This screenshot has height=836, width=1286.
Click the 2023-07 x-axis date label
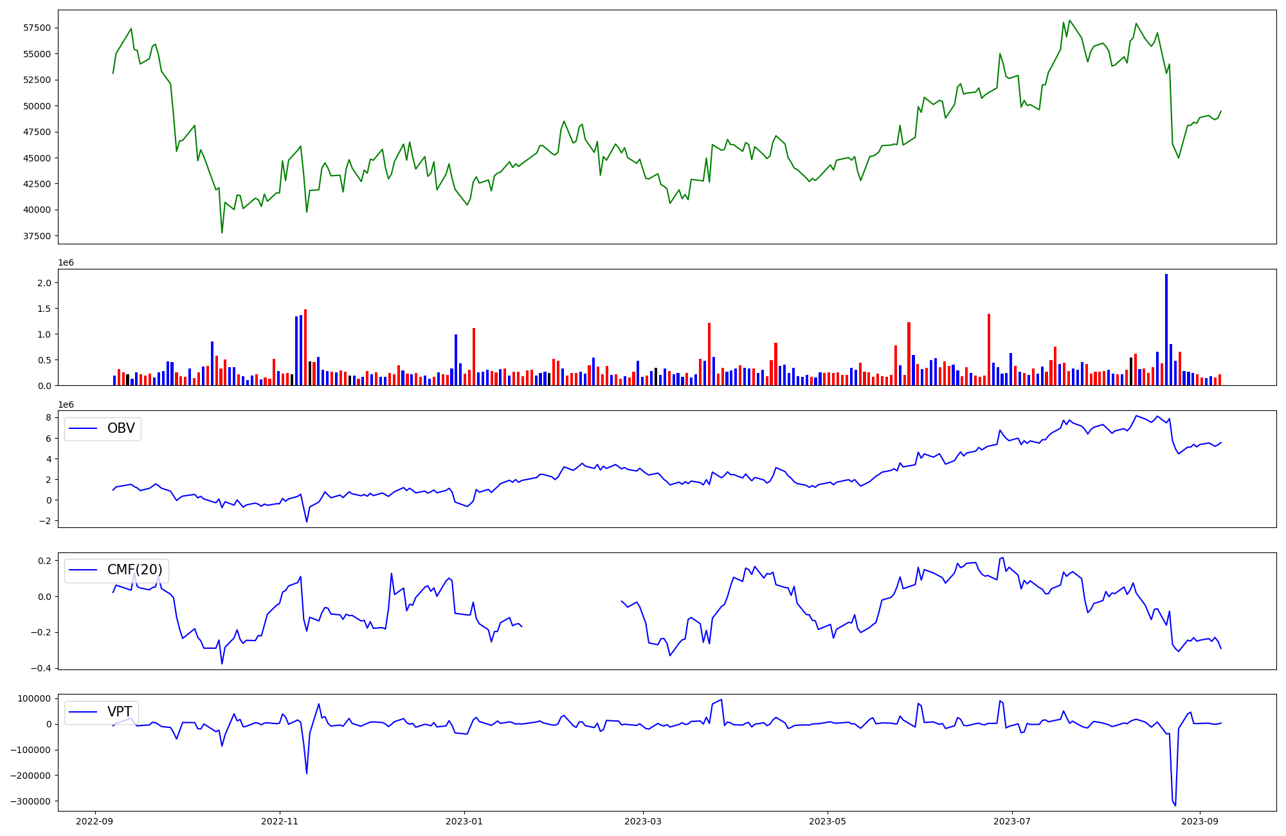[x=1012, y=821]
